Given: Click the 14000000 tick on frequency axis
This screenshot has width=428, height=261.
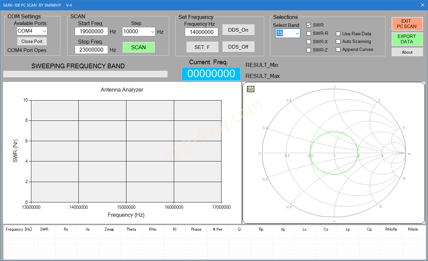Looking at the screenshot, I should [x=78, y=207].
